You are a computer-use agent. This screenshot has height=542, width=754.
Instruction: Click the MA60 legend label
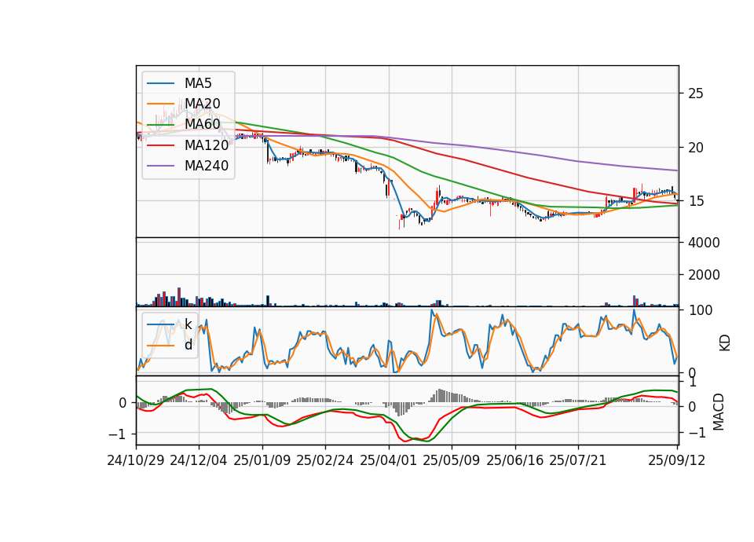tap(203, 124)
